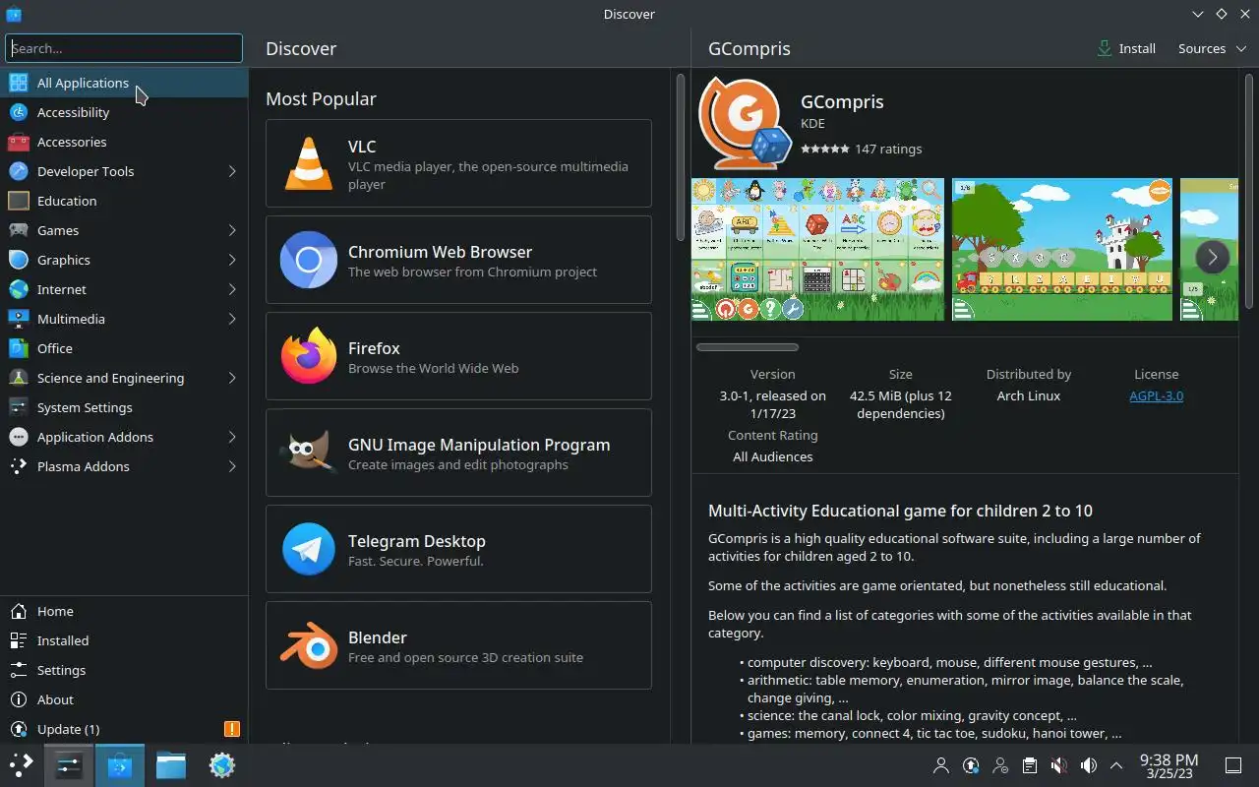Open the Update (1) page
The image size is (1259, 787).
[x=124, y=729]
